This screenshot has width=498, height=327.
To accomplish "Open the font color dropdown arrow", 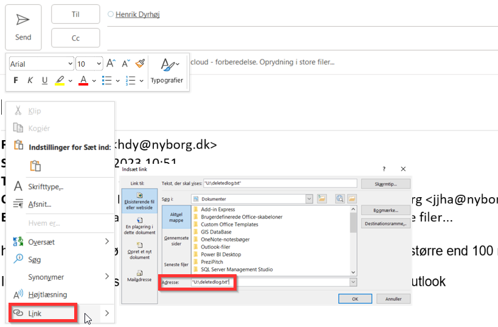I will pos(94,81).
